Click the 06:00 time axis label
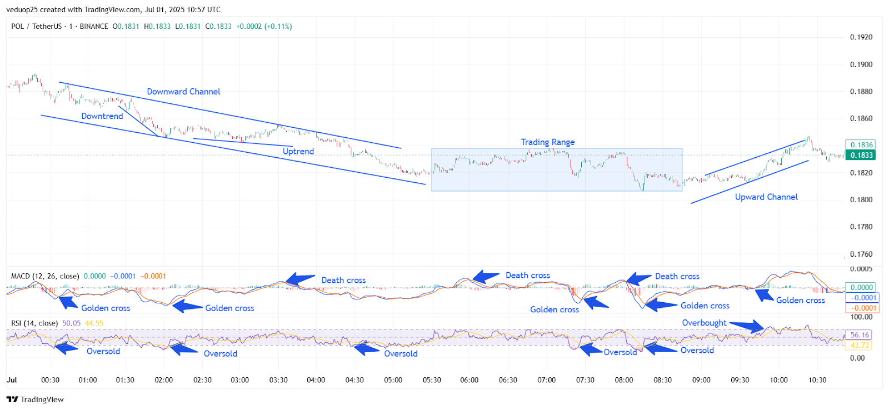The height and width of the screenshot is (410, 889). 469,380
